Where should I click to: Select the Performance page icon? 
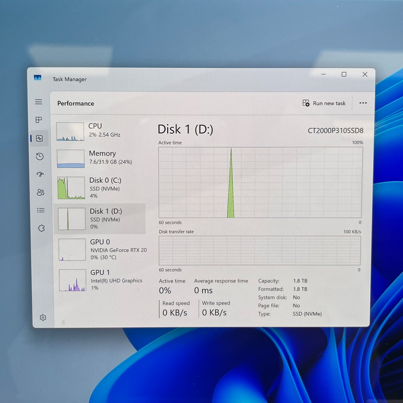40,138
